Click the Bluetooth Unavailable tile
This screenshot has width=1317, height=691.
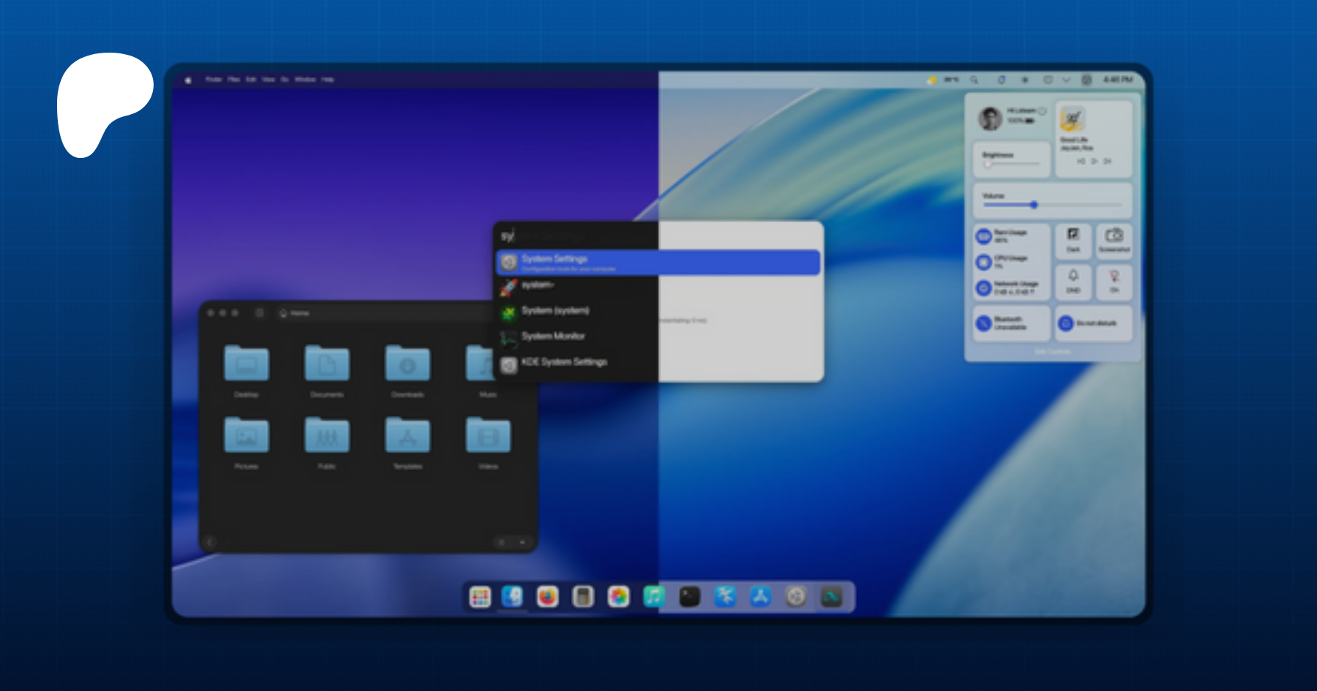pyautogui.click(x=1011, y=322)
